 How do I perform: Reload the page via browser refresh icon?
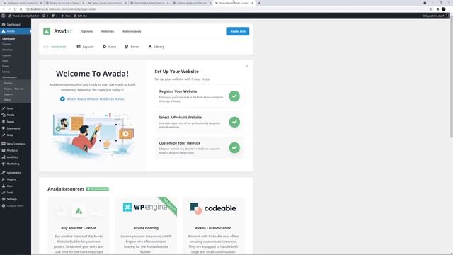coord(16,9)
